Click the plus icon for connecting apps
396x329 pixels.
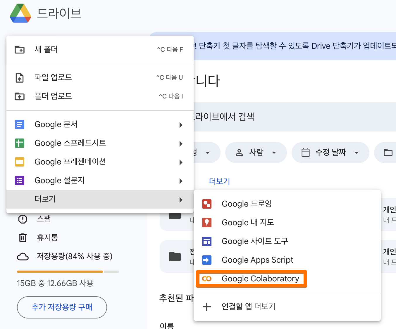(207, 307)
